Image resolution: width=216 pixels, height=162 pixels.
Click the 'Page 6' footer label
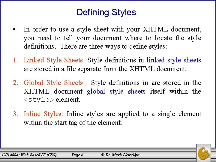click(77, 155)
